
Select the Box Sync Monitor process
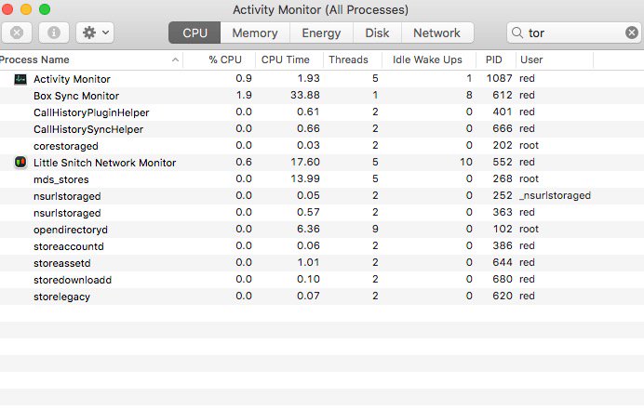(x=76, y=96)
